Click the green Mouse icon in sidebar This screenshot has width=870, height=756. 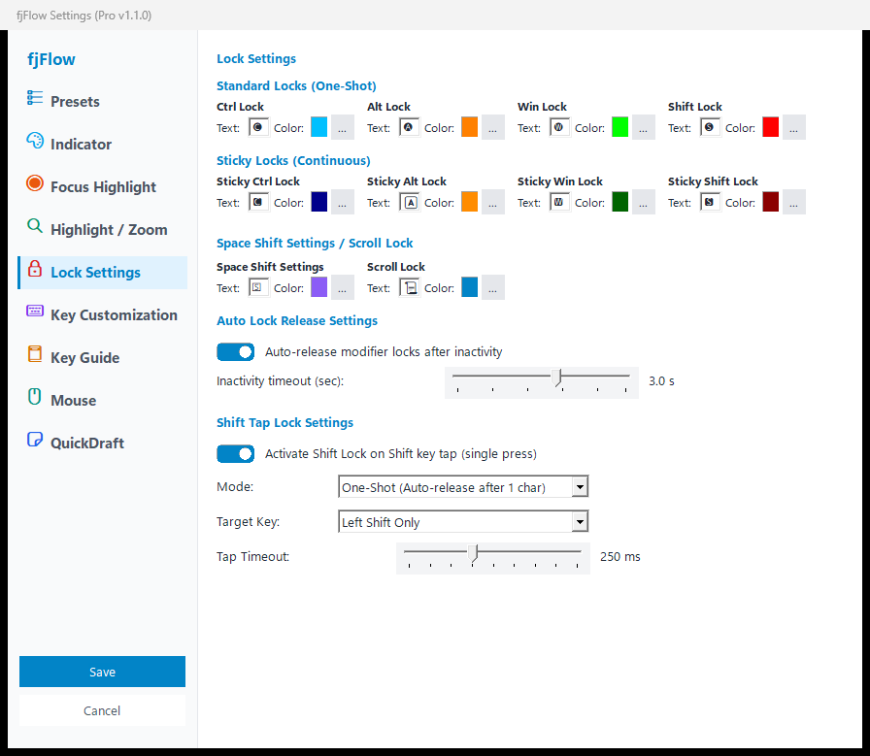(x=34, y=397)
